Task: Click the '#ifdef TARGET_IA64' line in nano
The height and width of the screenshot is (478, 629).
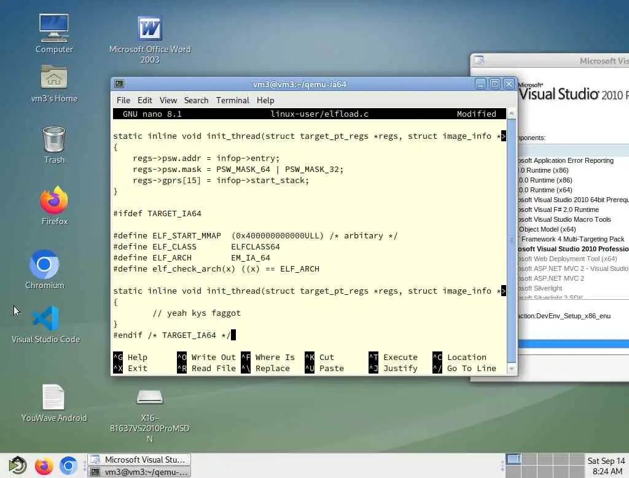Action: click(157, 214)
